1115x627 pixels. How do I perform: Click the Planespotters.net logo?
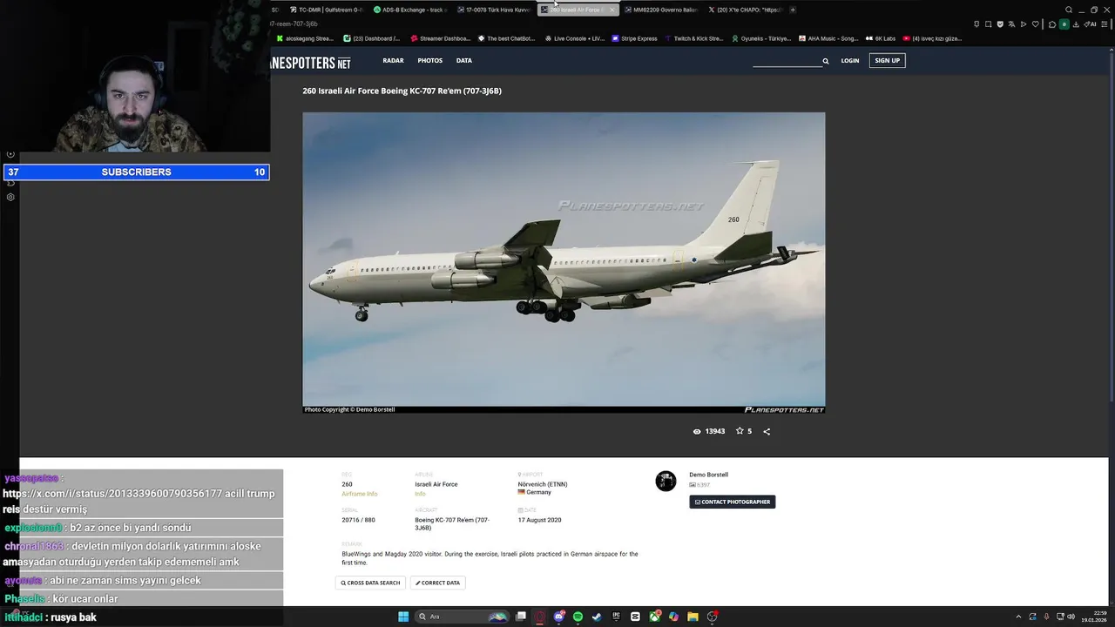click(x=311, y=63)
